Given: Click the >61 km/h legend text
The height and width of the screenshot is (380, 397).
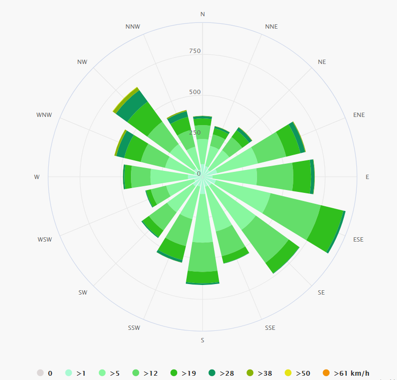Looking at the screenshot, I should [x=352, y=373].
